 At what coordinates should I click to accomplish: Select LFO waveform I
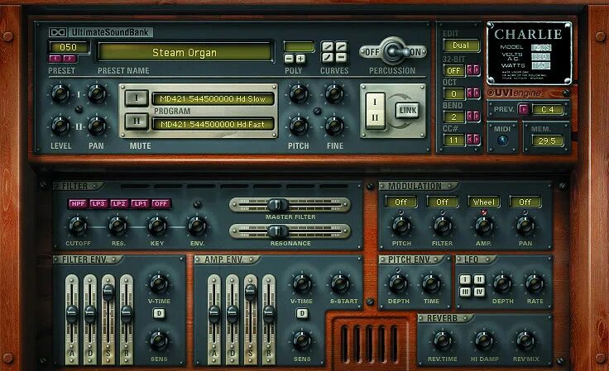[465, 279]
